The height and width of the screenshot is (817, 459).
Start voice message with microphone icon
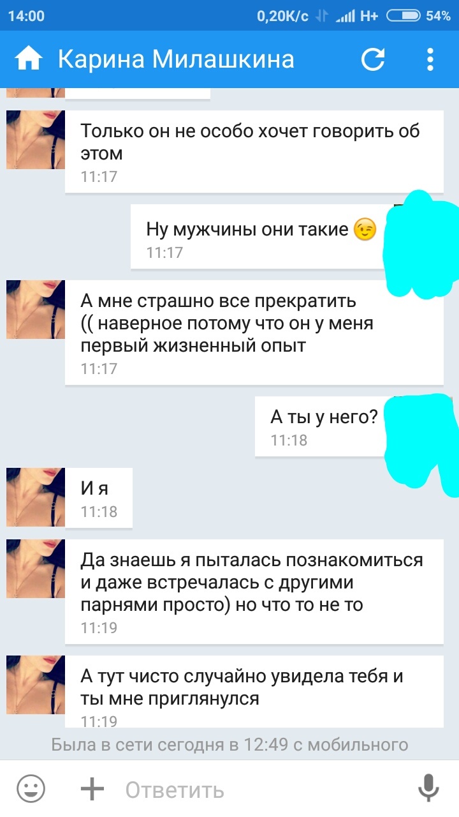(428, 790)
